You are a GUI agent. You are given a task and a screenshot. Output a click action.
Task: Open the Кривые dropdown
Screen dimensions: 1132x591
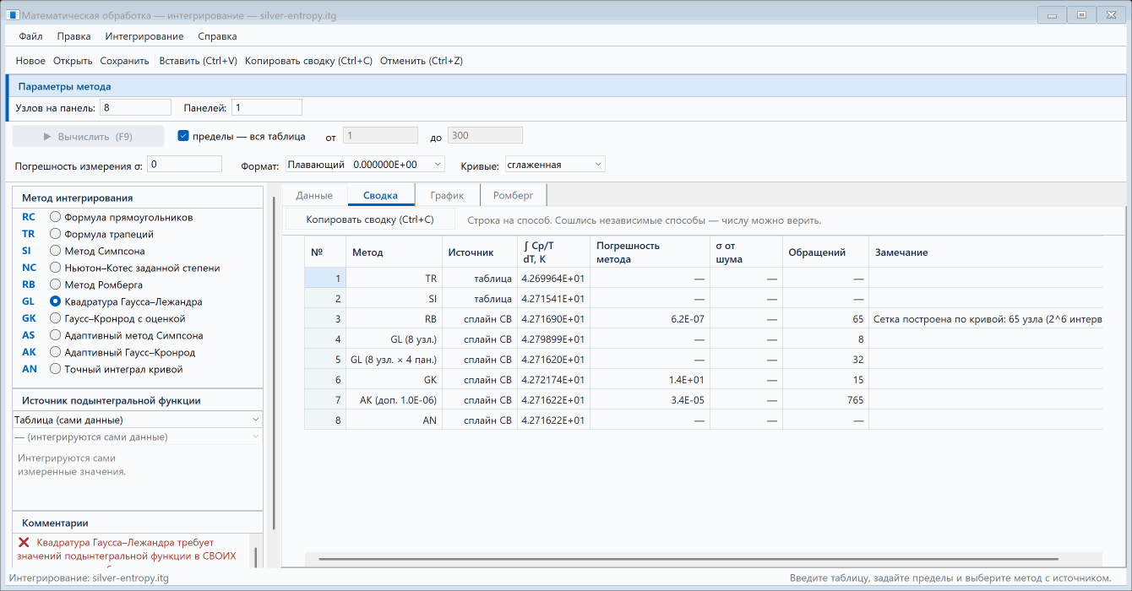555,164
